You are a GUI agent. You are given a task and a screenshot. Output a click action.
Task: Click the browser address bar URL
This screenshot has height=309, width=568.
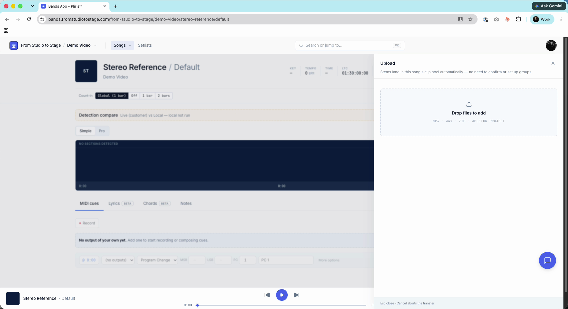(138, 19)
